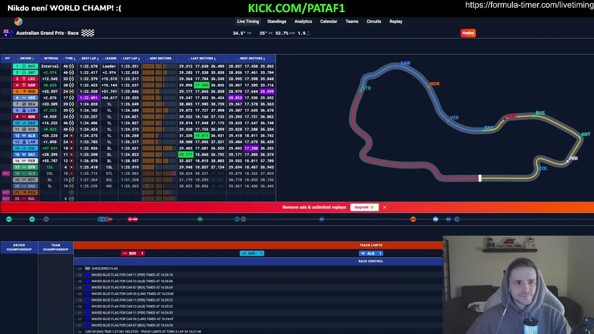Click RUS marker on the track map
The height and width of the screenshot is (334, 594).
tap(540, 113)
